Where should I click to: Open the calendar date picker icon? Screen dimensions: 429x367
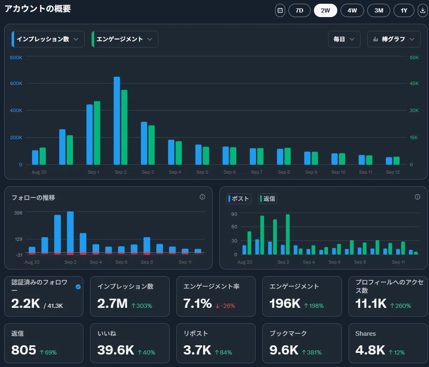(x=280, y=10)
